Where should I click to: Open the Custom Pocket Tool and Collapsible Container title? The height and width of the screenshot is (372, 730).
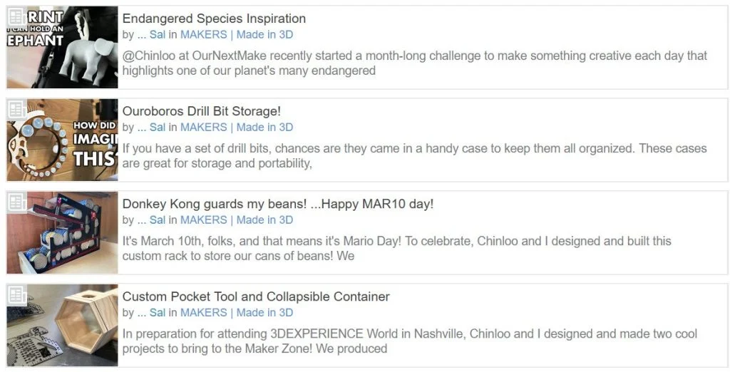click(256, 296)
